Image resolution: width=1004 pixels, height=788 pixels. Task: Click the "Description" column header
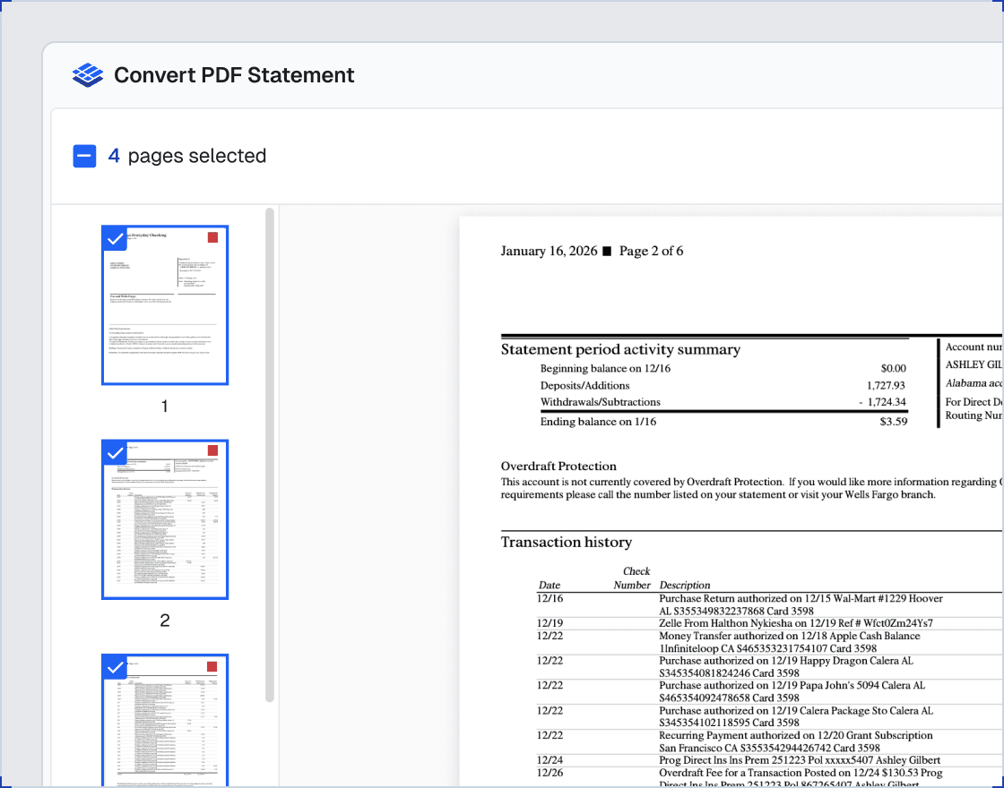(x=685, y=586)
